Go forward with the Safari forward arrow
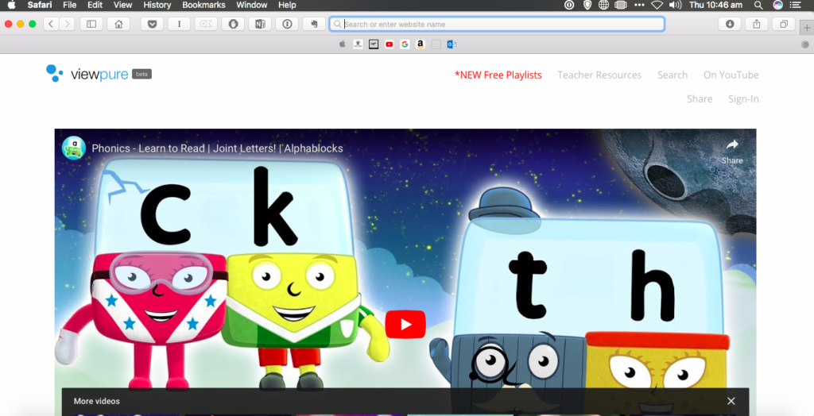This screenshot has height=416, width=814. [67, 24]
